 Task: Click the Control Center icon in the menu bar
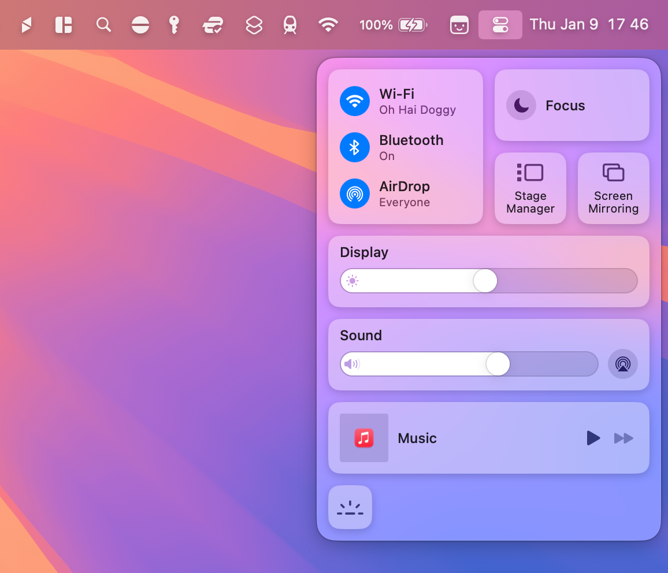pyautogui.click(x=500, y=24)
